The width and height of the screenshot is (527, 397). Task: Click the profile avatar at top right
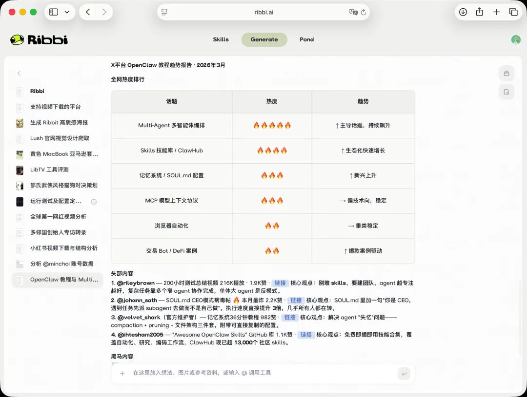(515, 39)
